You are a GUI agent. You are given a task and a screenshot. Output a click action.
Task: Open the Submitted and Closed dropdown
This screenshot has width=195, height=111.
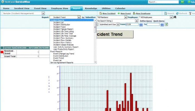coord(118,24)
